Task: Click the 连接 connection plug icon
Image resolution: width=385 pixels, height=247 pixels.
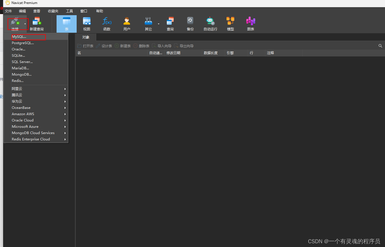Action: pos(15,21)
